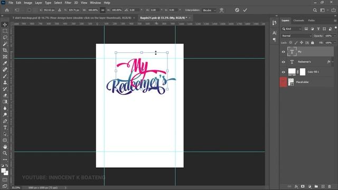This screenshot has width=338, height=190.
Task: Toggle lock position
Action: (x=302, y=43)
